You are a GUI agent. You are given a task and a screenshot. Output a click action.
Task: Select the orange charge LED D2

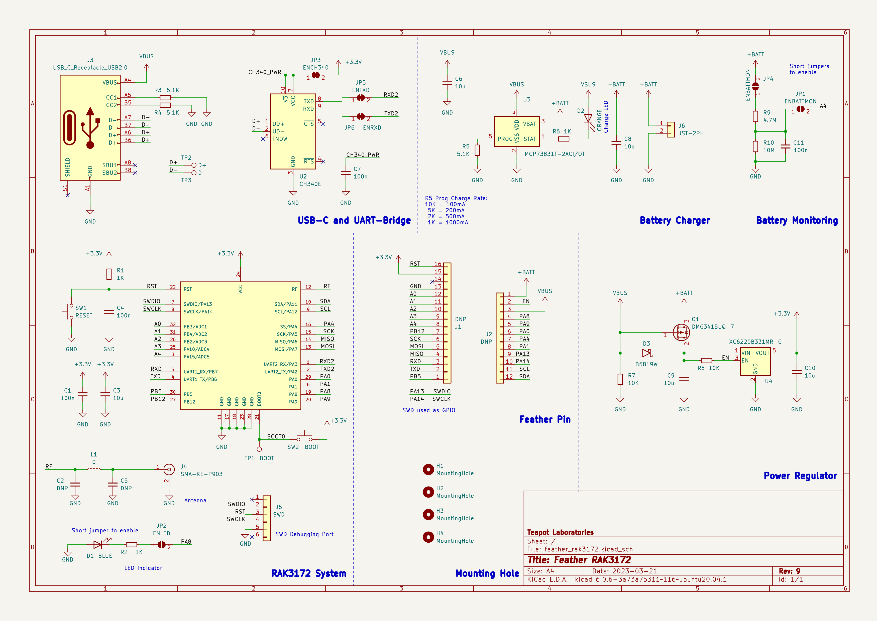pyautogui.click(x=588, y=119)
